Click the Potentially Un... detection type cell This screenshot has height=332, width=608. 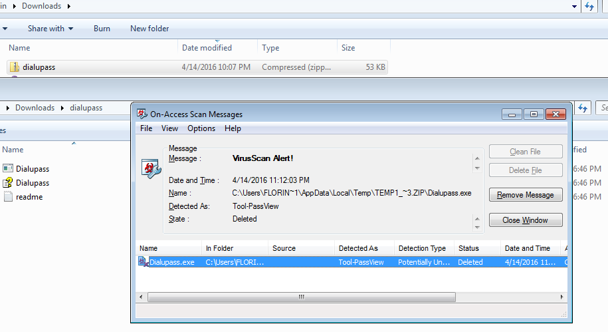coord(424,262)
